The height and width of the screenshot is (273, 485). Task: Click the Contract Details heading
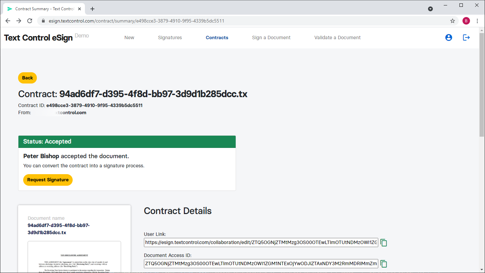[178, 211]
